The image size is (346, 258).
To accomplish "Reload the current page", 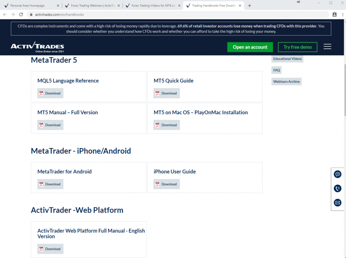I will (21, 15).
